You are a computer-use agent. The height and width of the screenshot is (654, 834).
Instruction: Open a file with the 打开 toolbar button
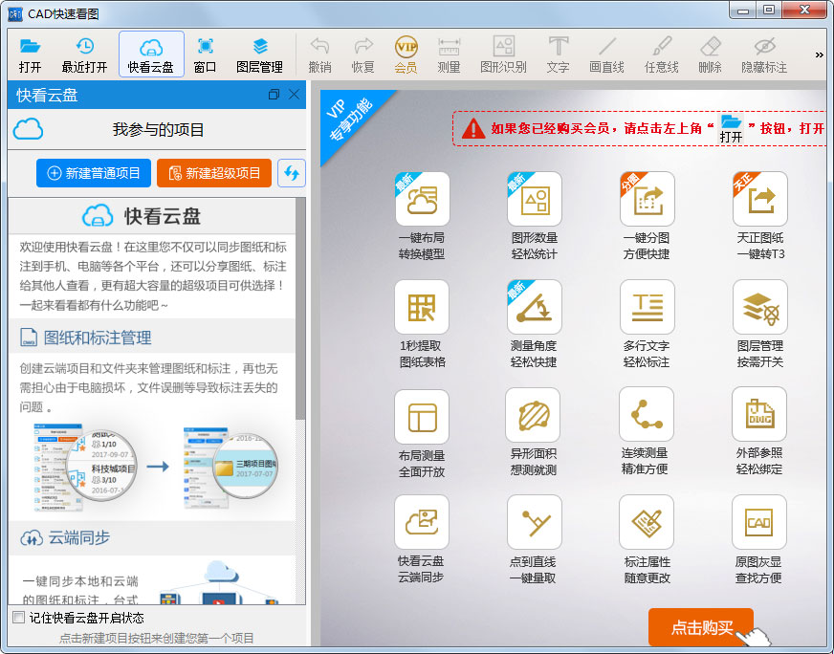(30, 54)
